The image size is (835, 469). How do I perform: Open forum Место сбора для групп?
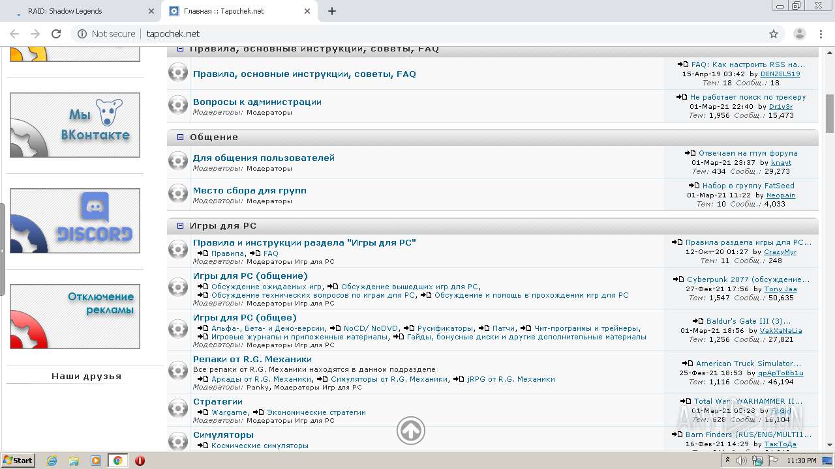250,191
